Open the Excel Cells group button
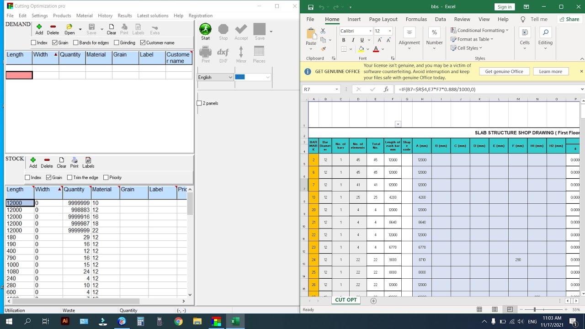 click(x=525, y=37)
